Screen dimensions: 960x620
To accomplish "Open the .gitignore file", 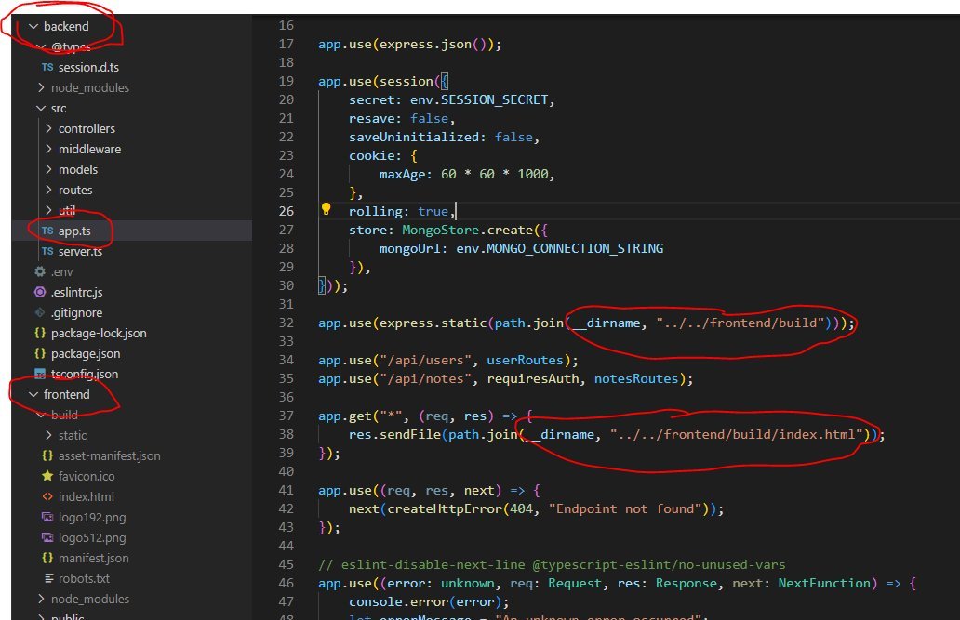I will tap(76, 312).
